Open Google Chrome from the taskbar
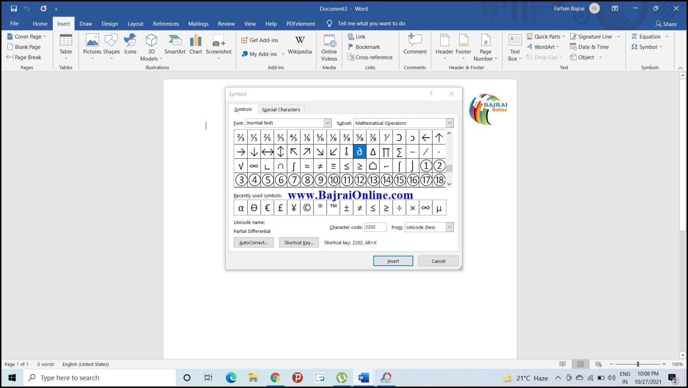This screenshot has height=388, width=688. point(275,378)
